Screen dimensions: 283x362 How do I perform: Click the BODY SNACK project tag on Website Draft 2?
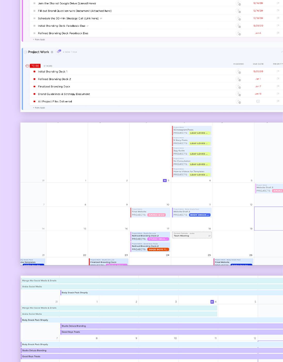pyautogui.click(x=200, y=215)
